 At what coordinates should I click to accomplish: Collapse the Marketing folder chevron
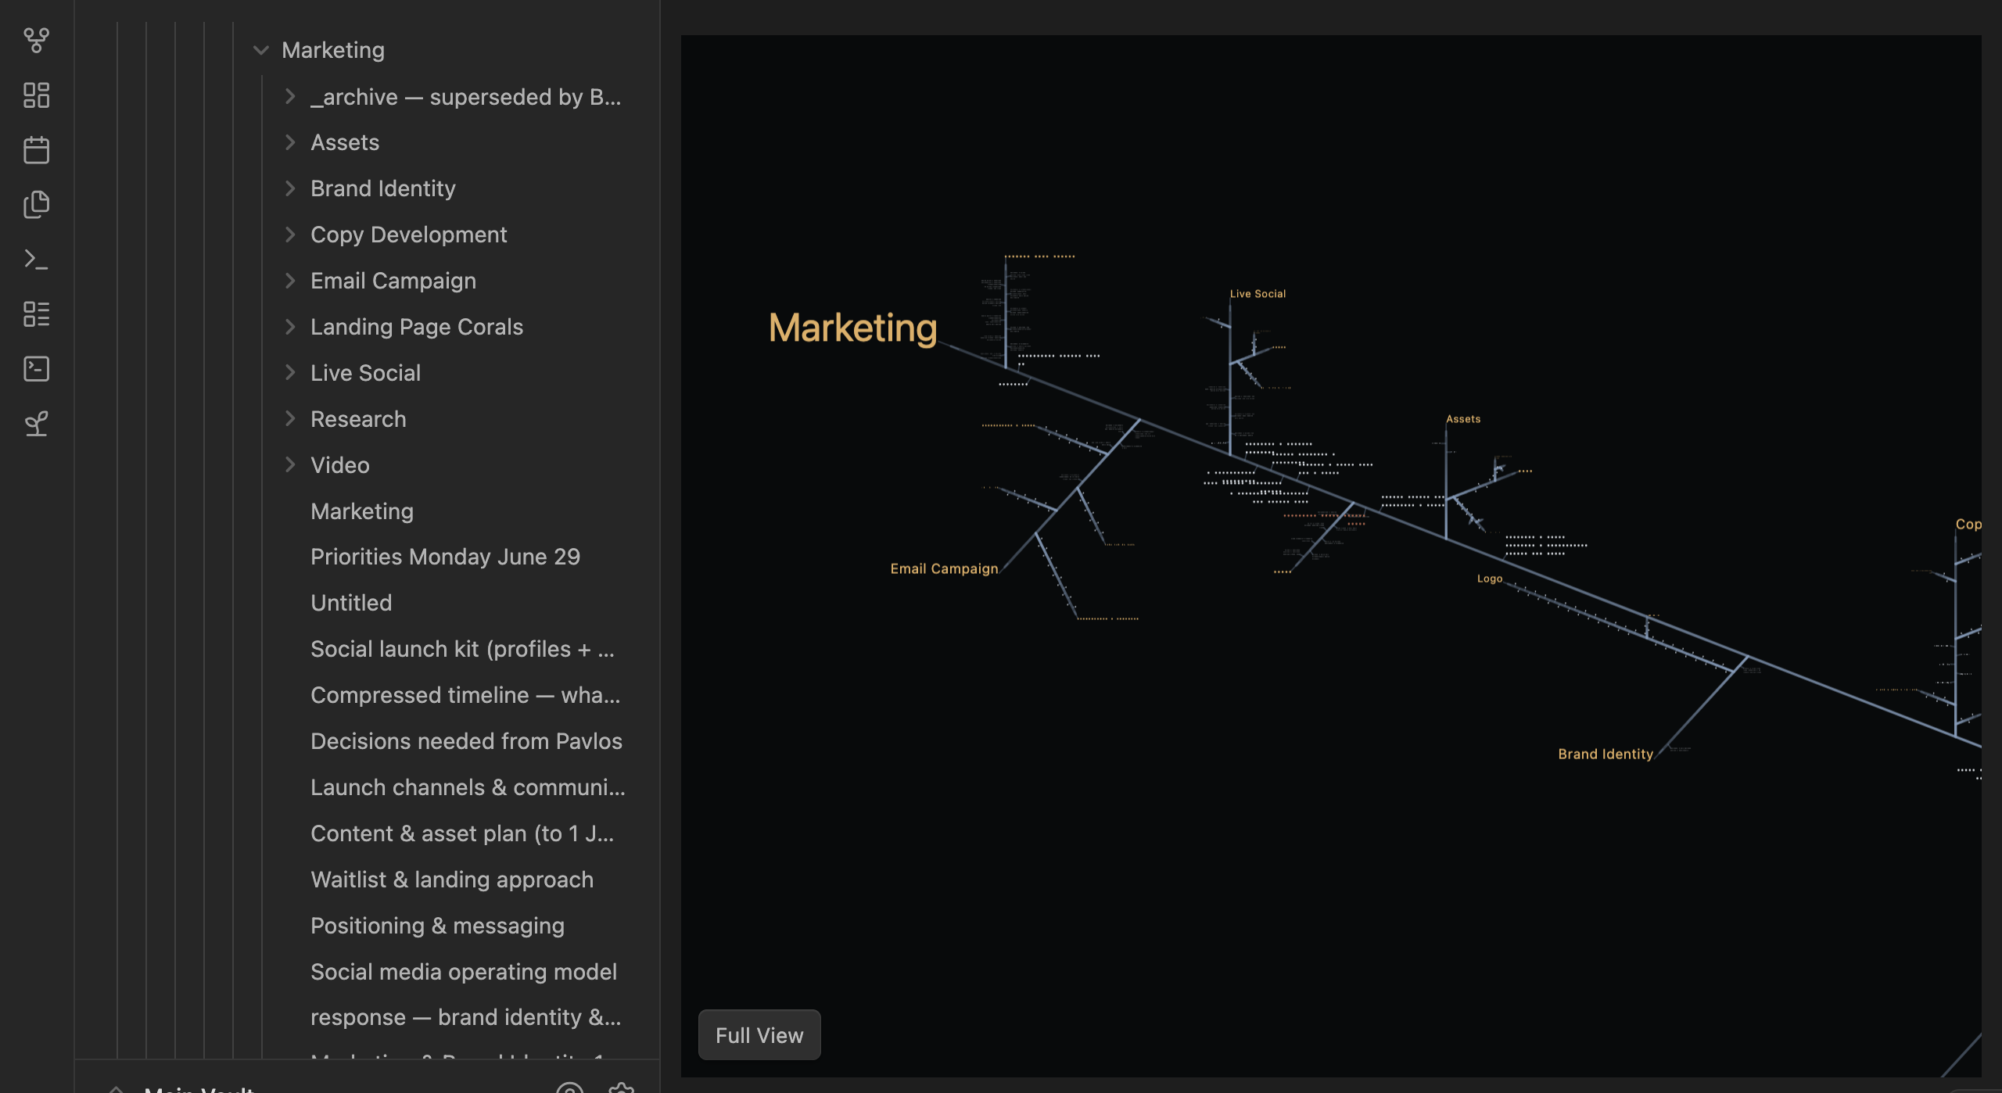pos(260,50)
